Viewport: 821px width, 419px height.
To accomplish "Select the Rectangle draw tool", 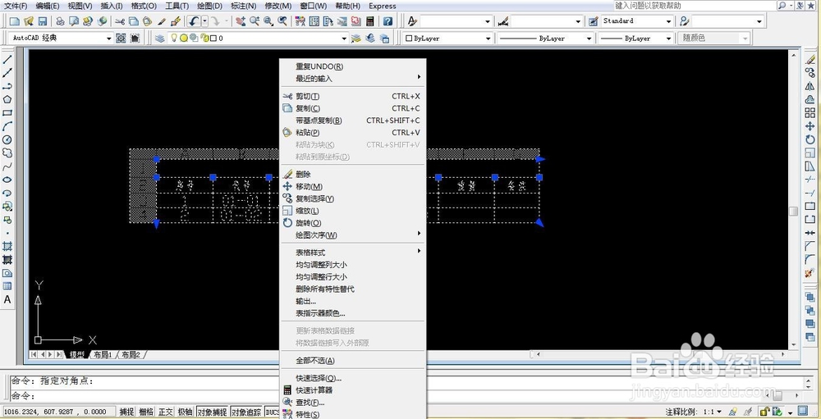I will point(7,113).
